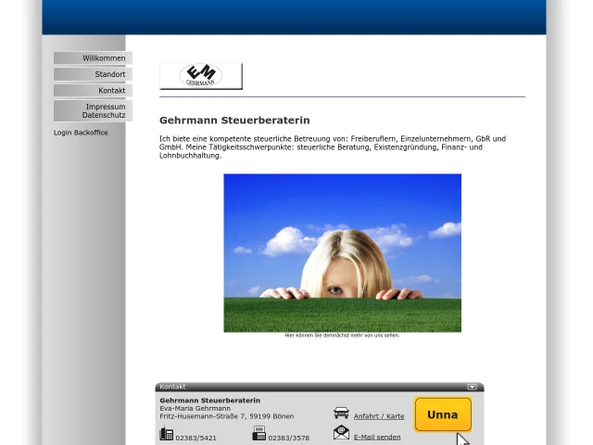Collapse the Kontakt panel using the arrow
This screenshot has width=593, height=445.
[472, 387]
